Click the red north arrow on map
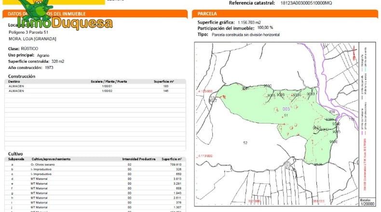 coord(354,53)
